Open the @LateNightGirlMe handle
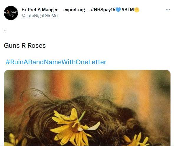The width and height of the screenshot is (174, 146). [40, 16]
